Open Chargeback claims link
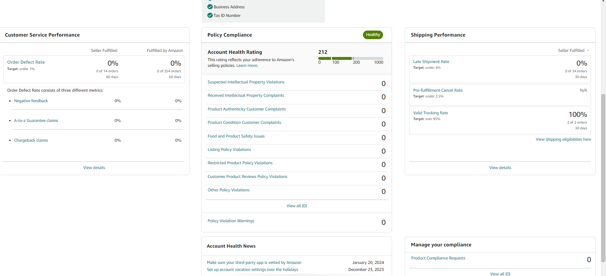Image resolution: width=606 pixels, height=276 pixels. [31, 140]
